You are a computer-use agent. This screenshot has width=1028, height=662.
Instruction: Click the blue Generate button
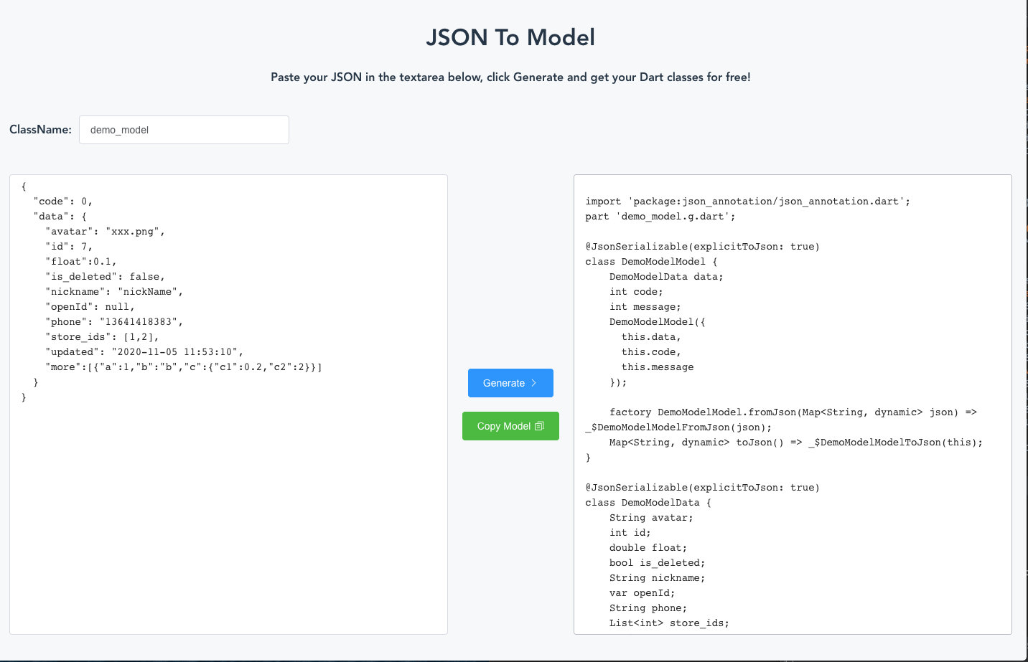[510, 383]
